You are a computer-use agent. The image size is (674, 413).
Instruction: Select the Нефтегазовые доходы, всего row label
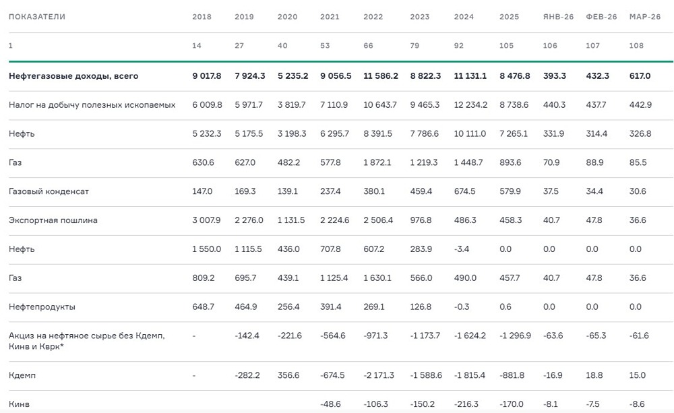[73, 76]
